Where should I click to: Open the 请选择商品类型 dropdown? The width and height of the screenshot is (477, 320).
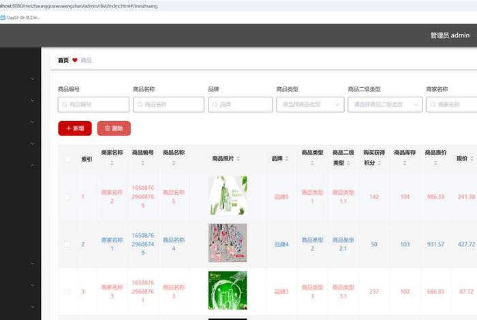[x=310, y=105]
